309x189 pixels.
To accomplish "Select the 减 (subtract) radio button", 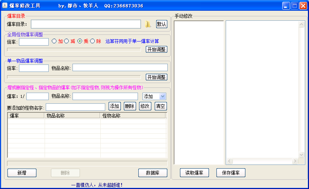I will tap(67, 42).
